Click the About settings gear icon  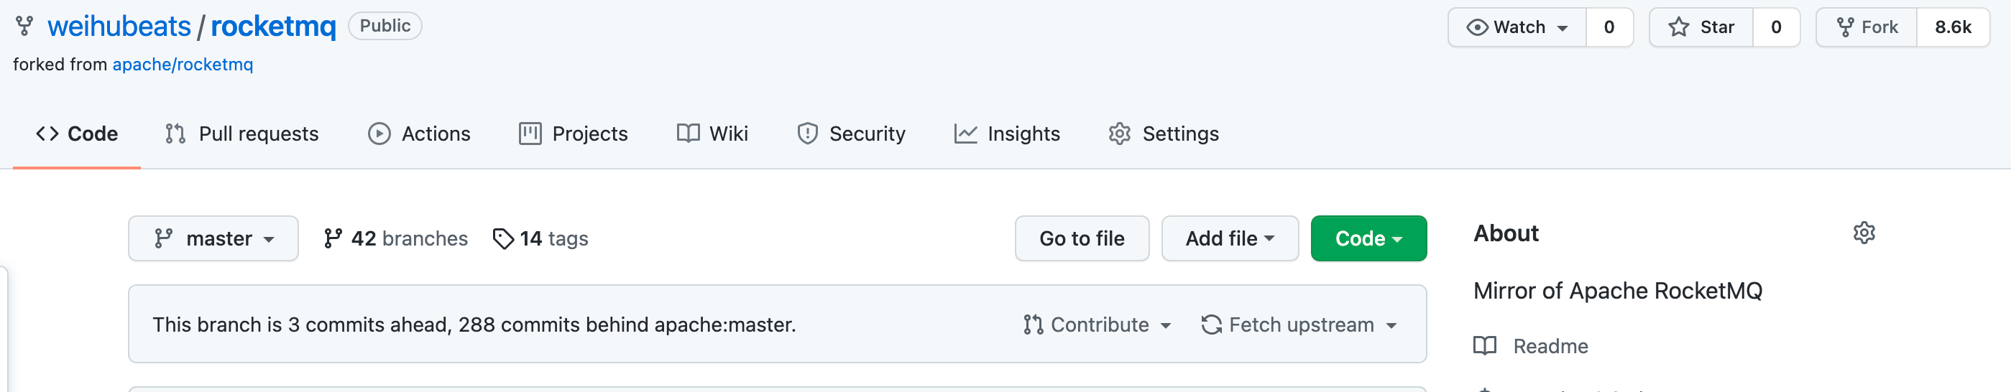pos(1864,233)
